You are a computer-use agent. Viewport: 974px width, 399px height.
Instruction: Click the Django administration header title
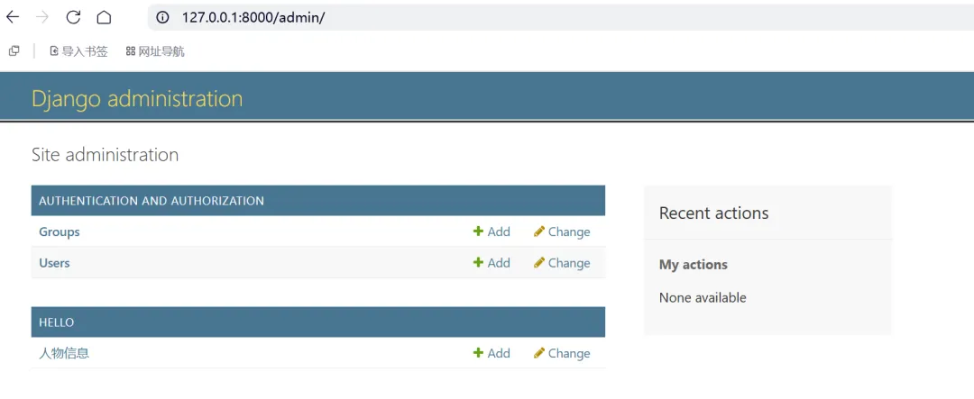137,98
